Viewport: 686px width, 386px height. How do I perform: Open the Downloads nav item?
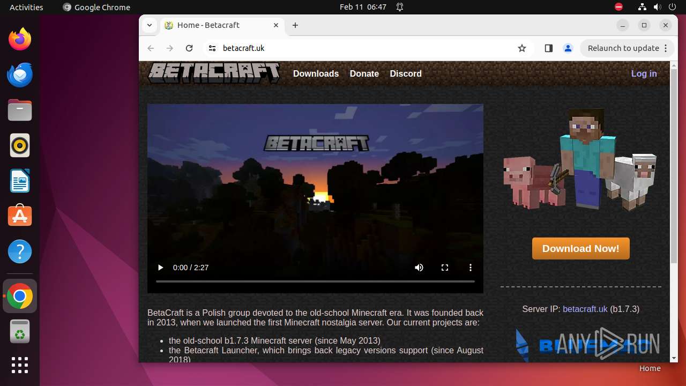(x=316, y=73)
